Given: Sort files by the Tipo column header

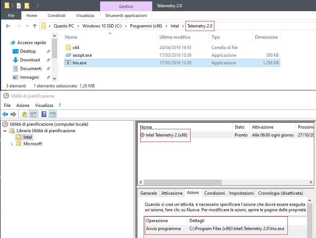Looking at the screenshot, I should click(x=215, y=37).
